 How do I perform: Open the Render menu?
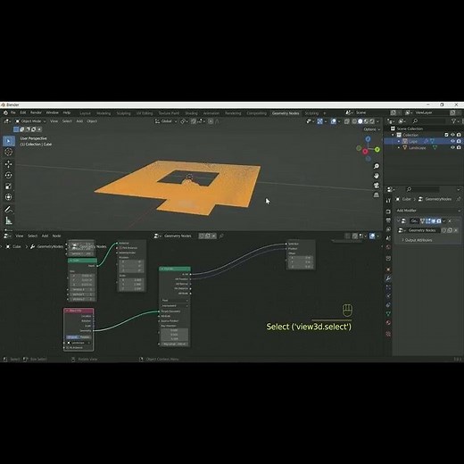point(36,112)
